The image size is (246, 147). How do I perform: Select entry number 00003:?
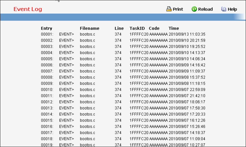tap(47, 47)
